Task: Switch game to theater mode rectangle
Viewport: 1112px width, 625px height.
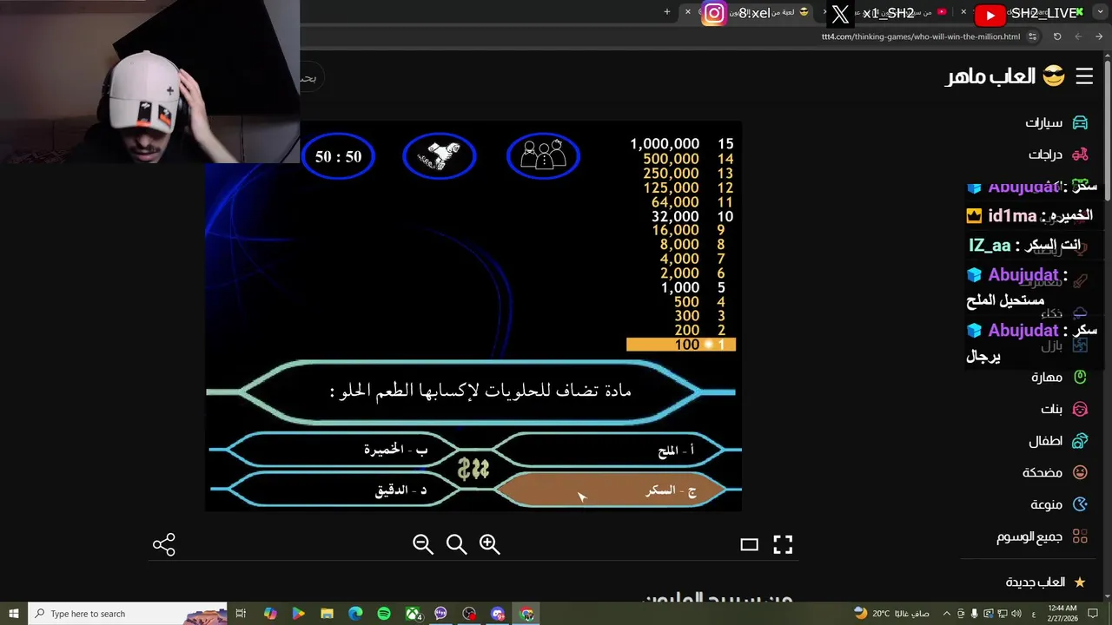Action: tap(749, 544)
